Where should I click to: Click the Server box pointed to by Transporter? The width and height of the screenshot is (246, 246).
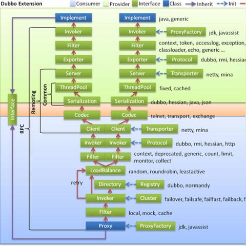point(137,73)
